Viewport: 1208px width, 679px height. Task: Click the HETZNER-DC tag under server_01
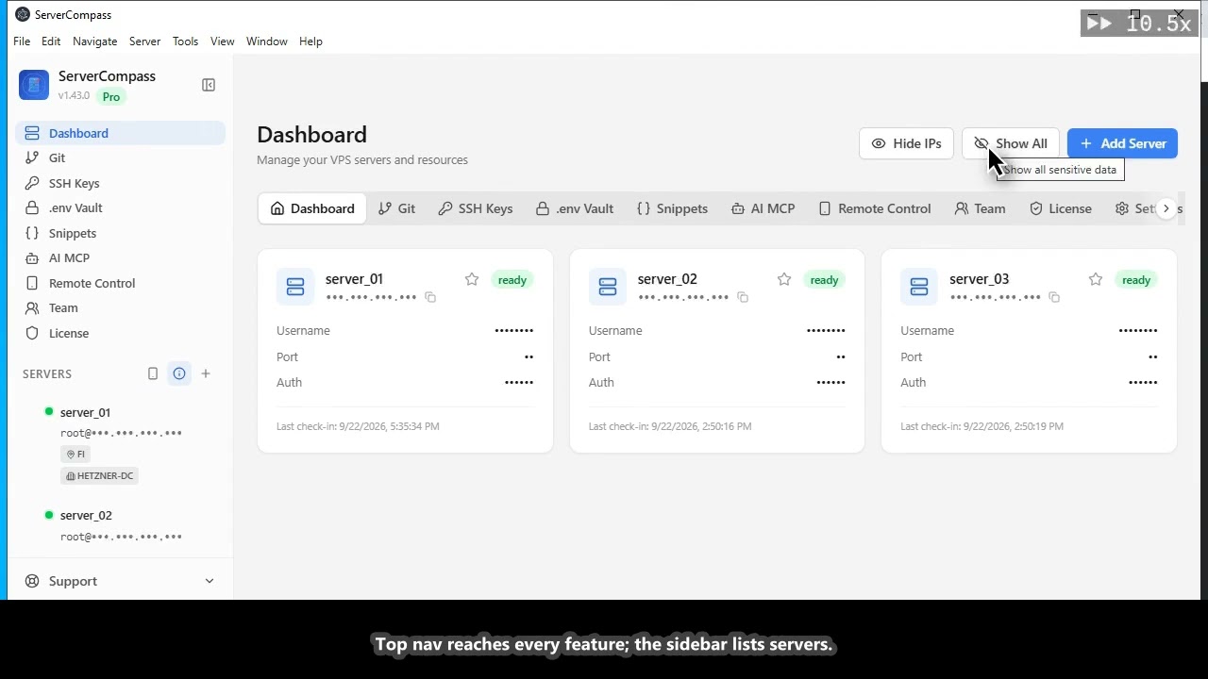coord(99,476)
